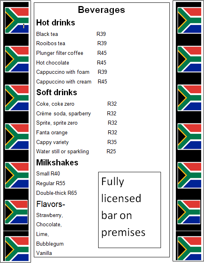Click the Hot chocolate entry
Image resolution: width=204 pixels, height=265 pixels.
point(53,63)
